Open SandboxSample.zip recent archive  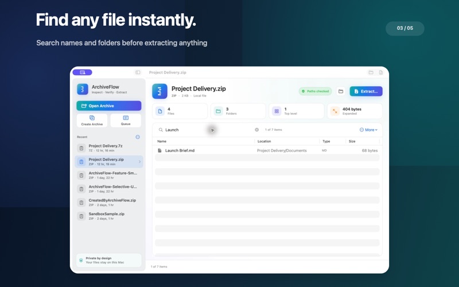point(109,216)
